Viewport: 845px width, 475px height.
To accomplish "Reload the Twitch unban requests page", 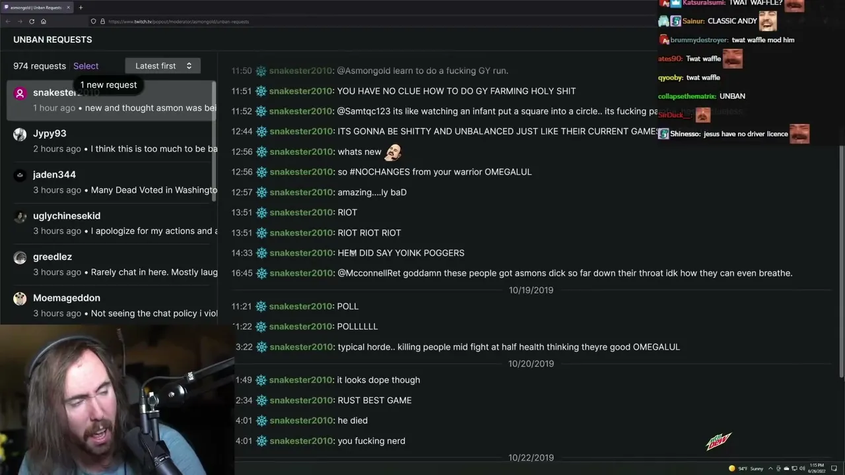I will point(32,22).
